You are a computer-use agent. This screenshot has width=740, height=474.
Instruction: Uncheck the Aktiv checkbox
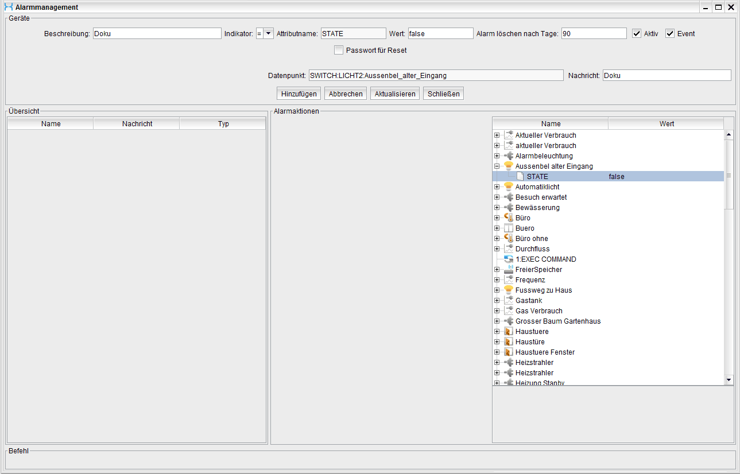[x=637, y=33]
